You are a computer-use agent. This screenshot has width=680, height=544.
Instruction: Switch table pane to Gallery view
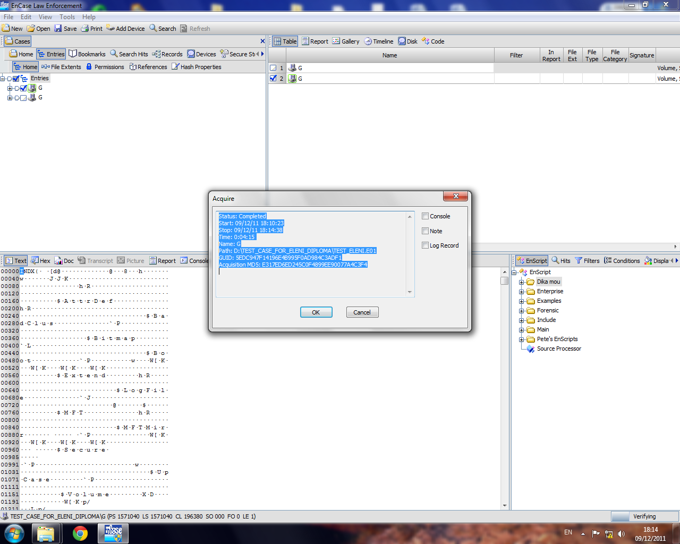pos(346,41)
